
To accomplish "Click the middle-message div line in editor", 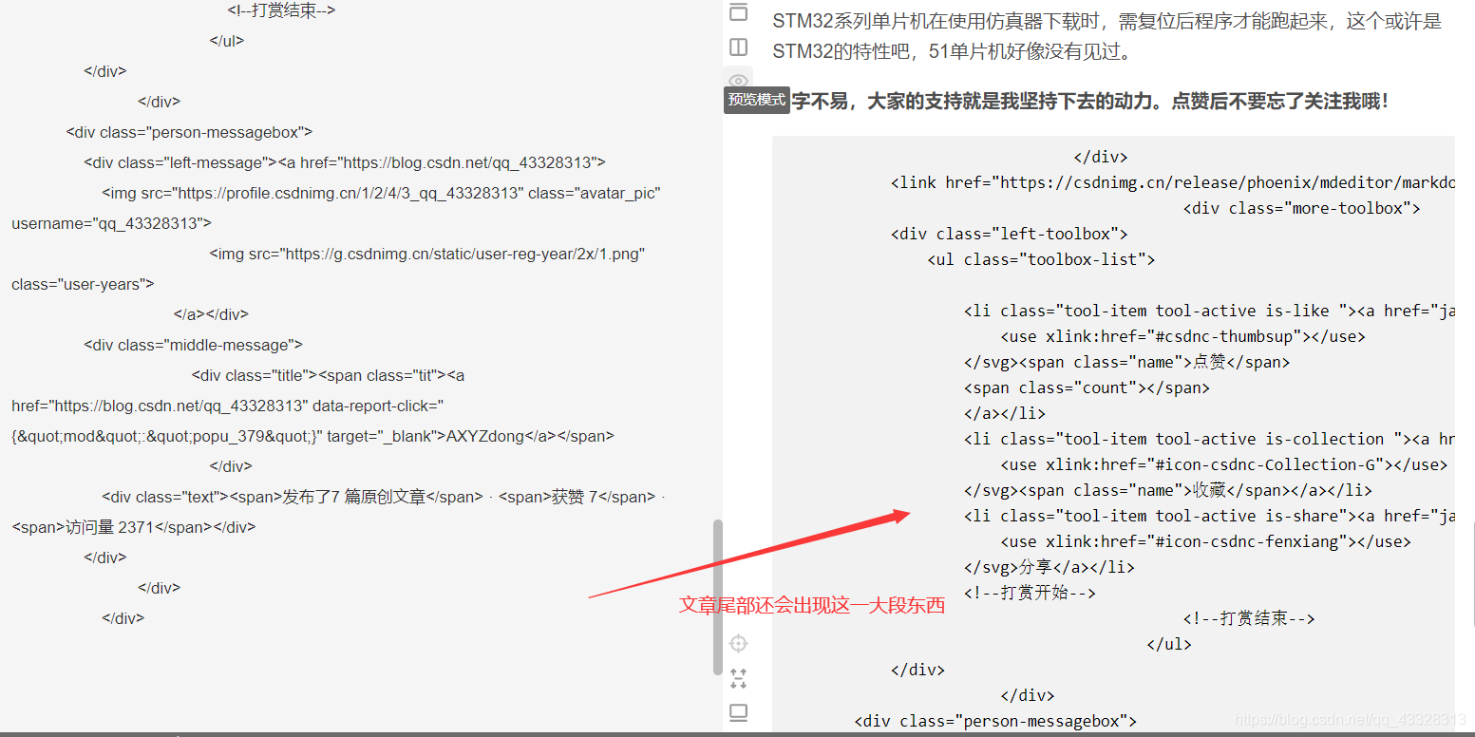I will click(193, 345).
